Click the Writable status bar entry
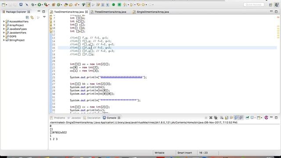 pos(159,153)
